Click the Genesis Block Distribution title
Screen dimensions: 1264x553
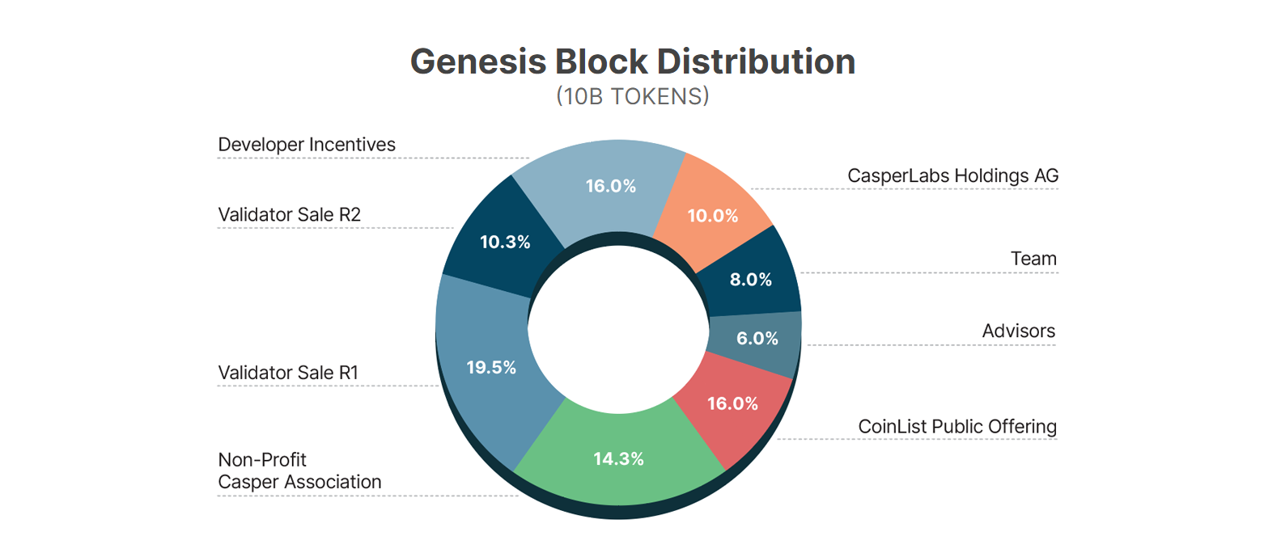632,61
